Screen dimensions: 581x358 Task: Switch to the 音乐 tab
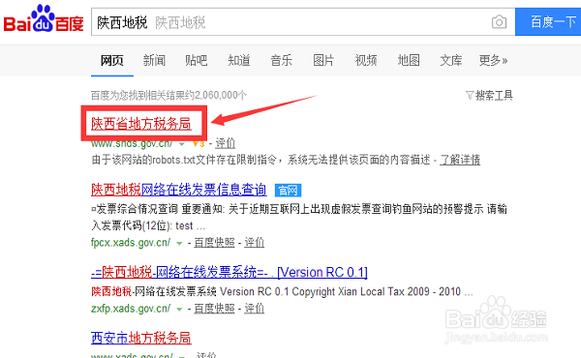click(x=281, y=60)
